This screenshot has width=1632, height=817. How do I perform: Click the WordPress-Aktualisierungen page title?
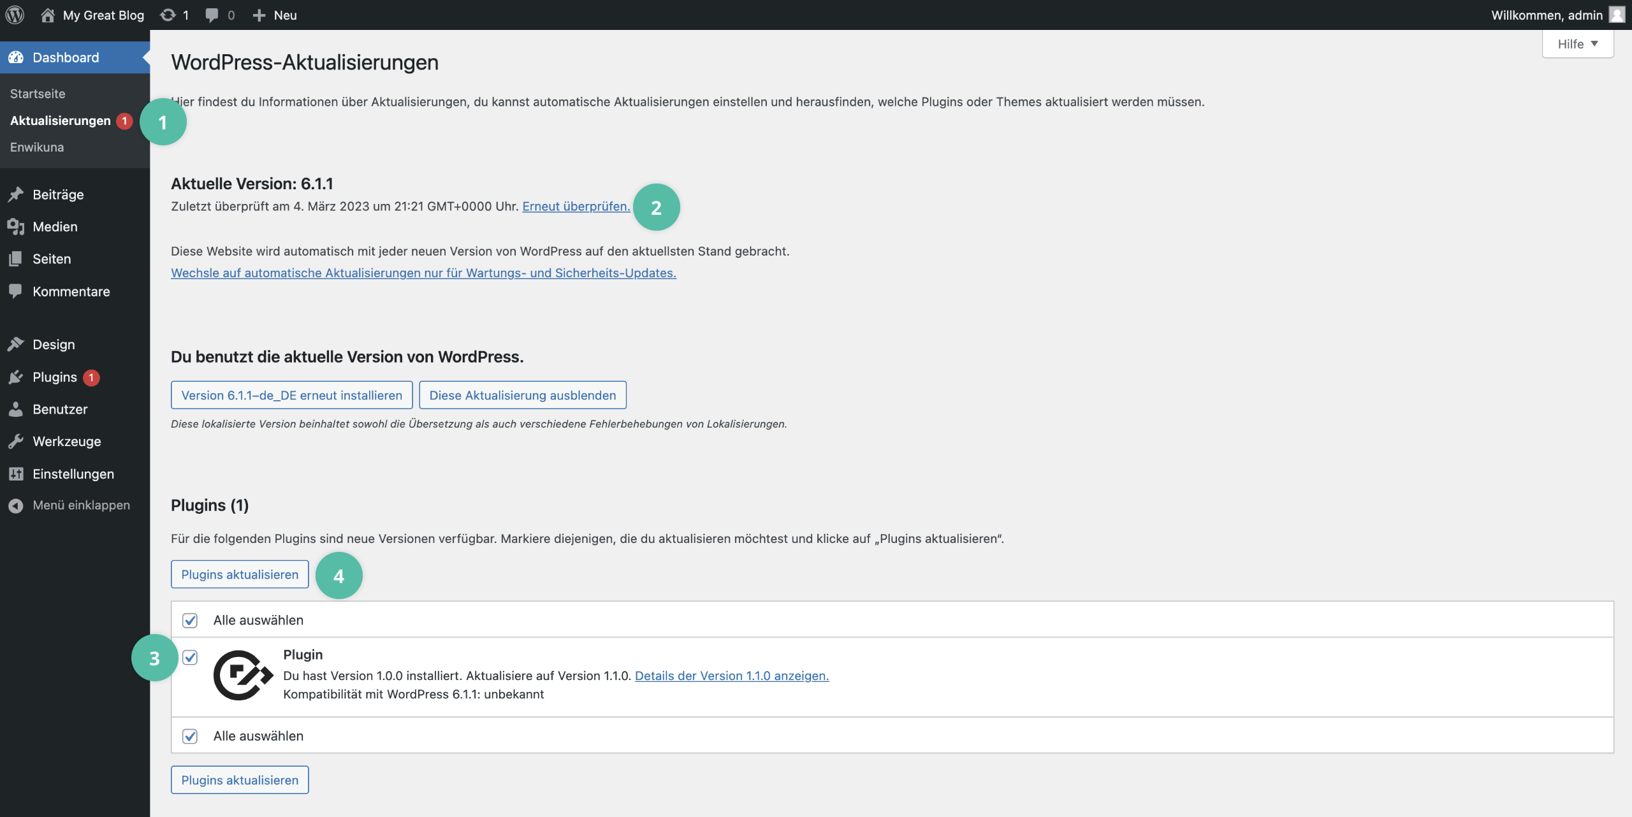tap(305, 62)
